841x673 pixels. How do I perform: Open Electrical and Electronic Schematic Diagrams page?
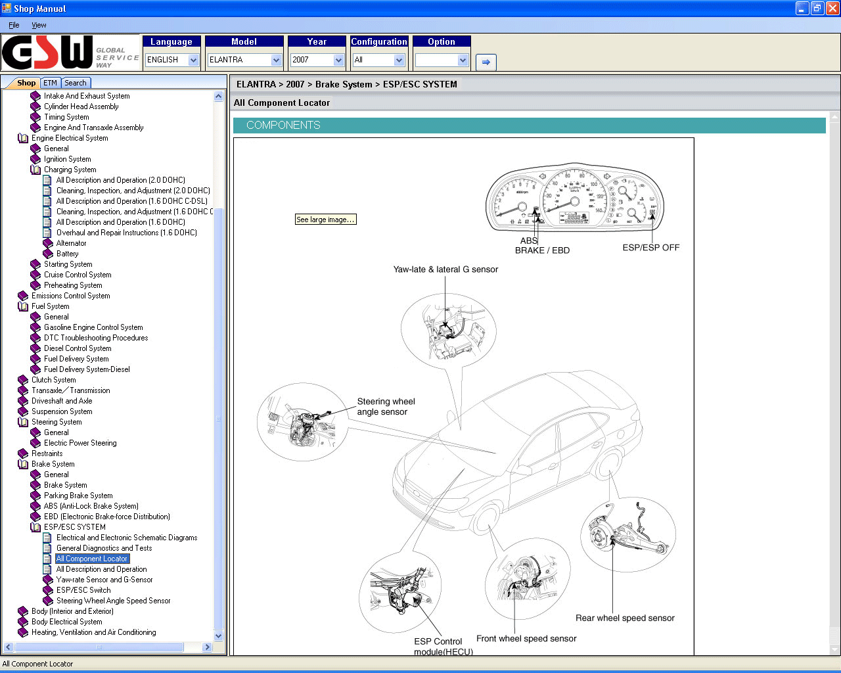click(127, 538)
